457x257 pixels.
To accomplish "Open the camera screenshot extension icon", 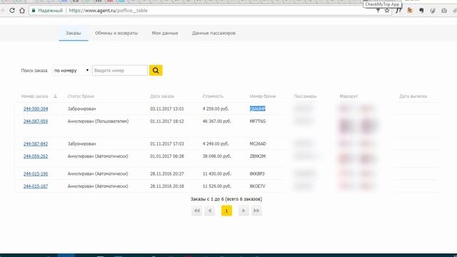I will tap(444, 11).
